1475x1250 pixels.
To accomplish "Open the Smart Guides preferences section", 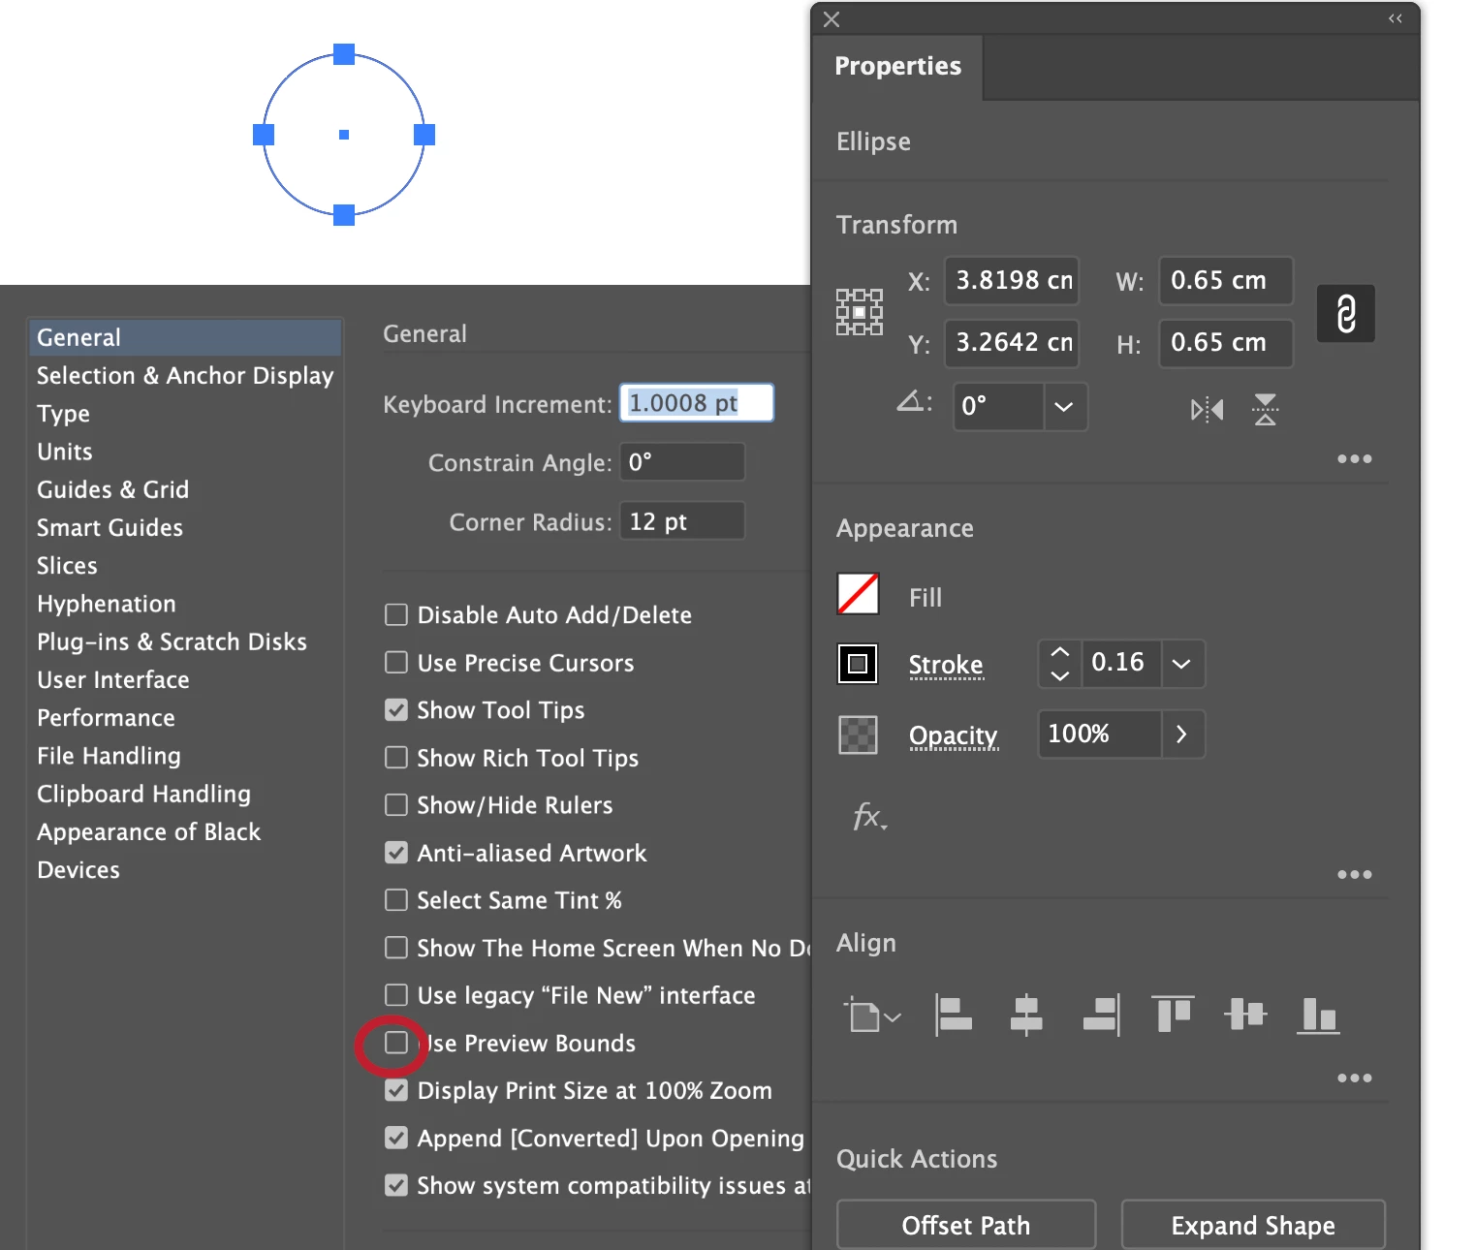I will (x=110, y=527).
